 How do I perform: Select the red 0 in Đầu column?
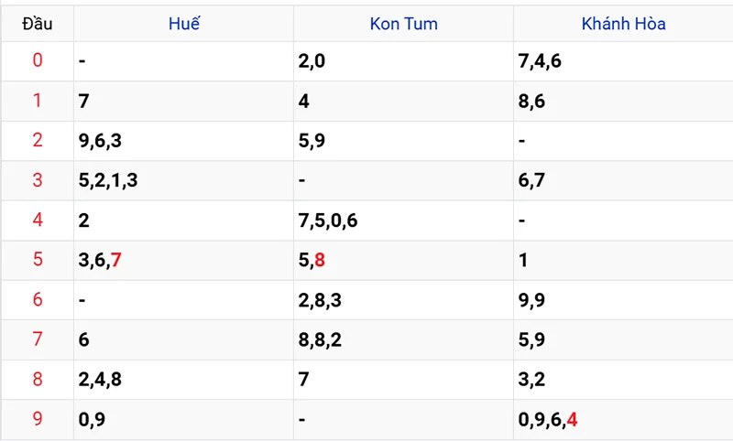click(x=38, y=61)
